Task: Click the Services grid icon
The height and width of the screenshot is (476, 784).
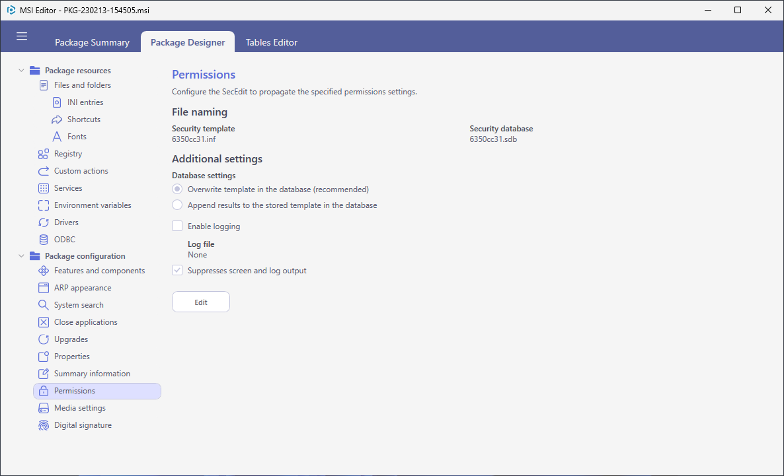Action: click(x=44, y=188)
